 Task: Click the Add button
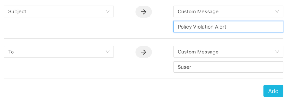point(273,91)
